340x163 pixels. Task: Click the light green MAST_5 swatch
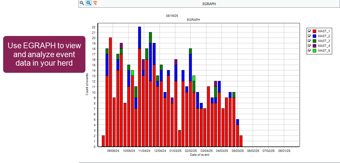point(315,51)
